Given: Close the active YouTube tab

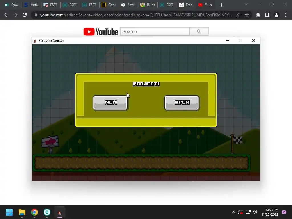Looking at the screenshot, I should tap(211, 5).
